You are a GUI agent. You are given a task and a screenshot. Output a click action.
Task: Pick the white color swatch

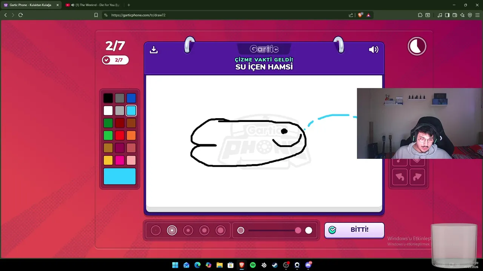point(108,111)
